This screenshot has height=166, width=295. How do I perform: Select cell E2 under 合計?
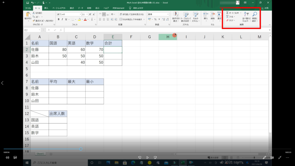click(x=113, y=50)
